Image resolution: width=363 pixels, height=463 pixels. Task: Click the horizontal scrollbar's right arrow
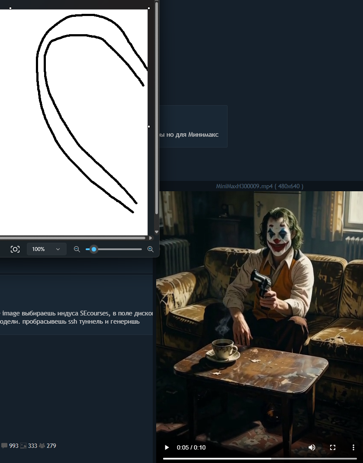pos(151,238)
